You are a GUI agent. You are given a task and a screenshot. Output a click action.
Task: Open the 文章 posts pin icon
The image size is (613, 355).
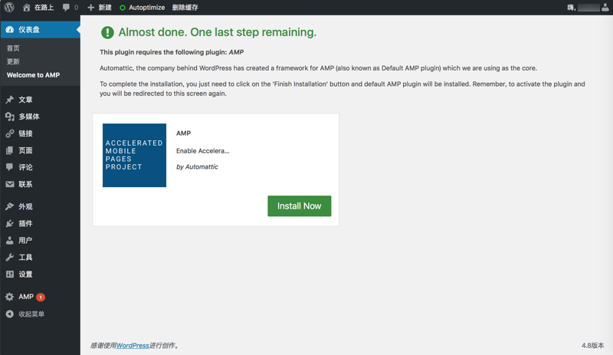pos(10,100)
